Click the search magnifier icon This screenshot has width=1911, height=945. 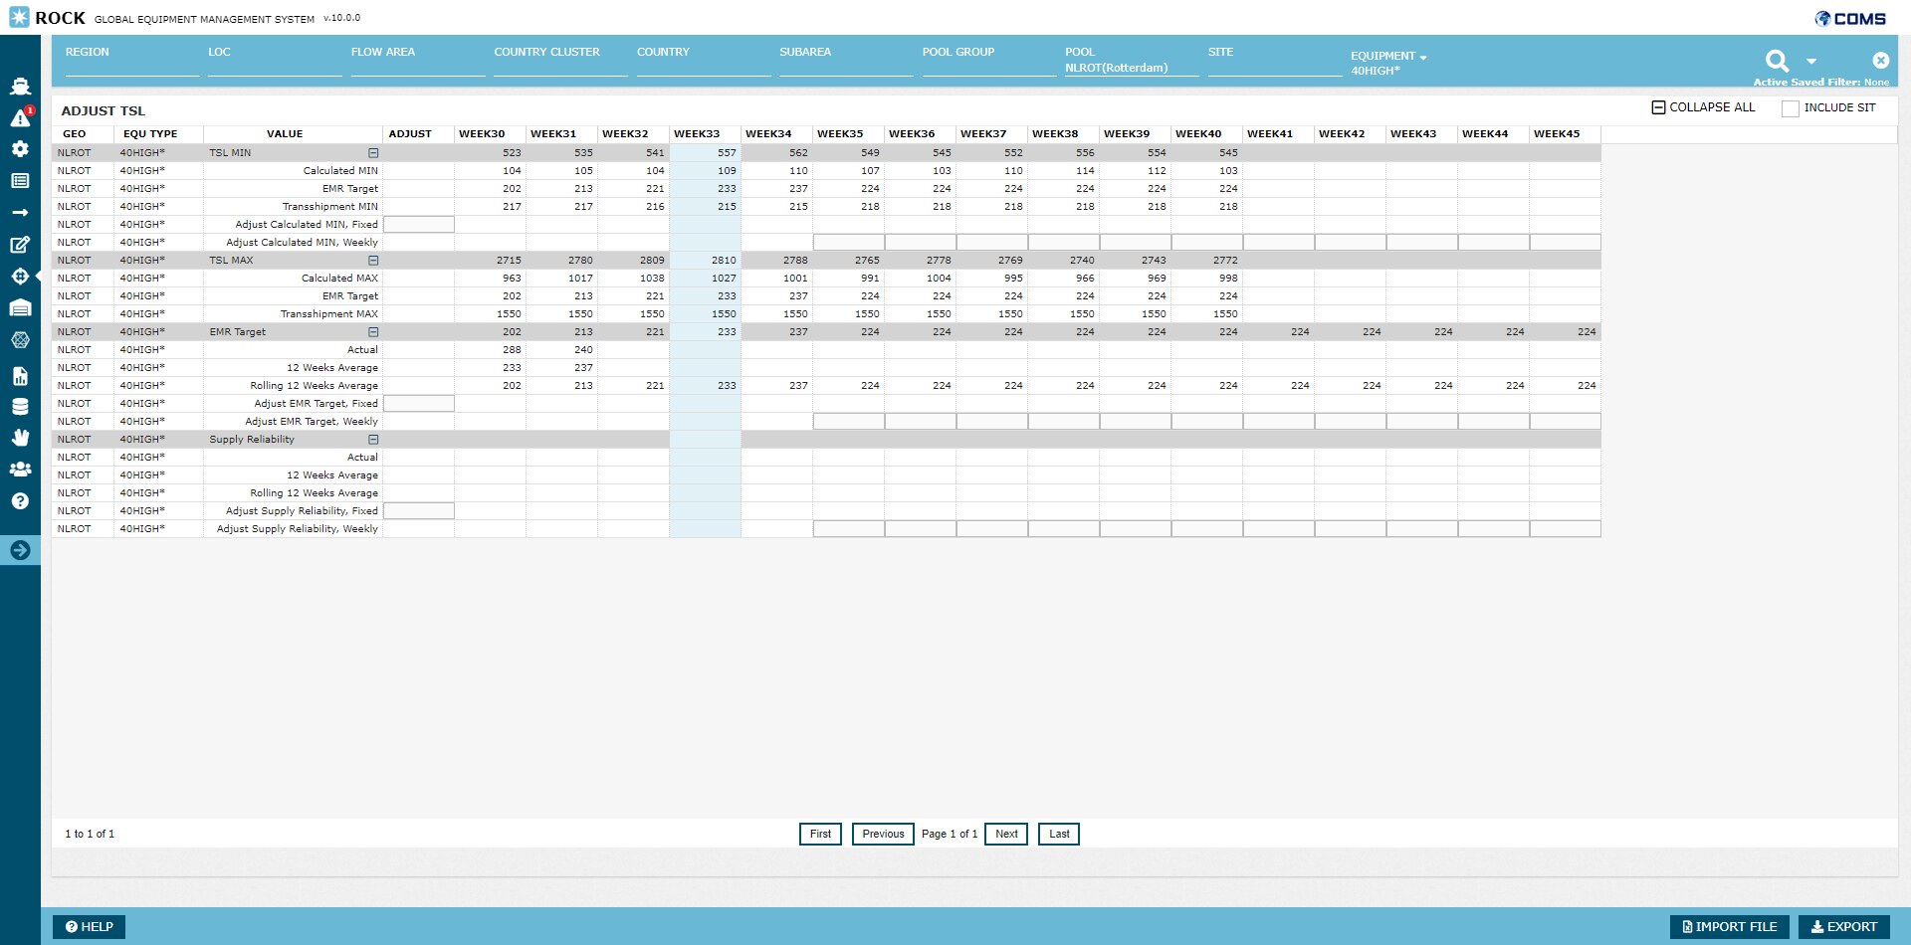[1777, 61]
